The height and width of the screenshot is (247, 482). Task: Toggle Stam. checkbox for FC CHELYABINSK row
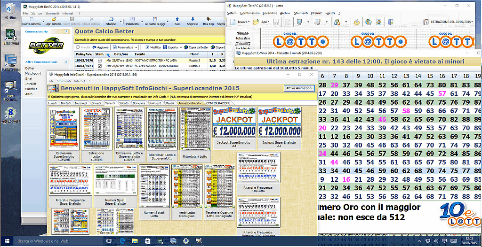pos(99,66)
